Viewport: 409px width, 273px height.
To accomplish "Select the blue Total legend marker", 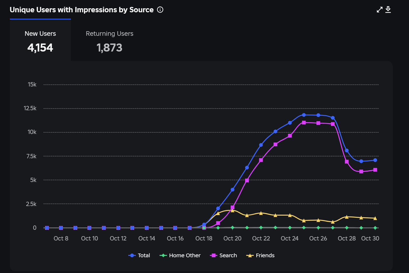I will click(132, 255).
